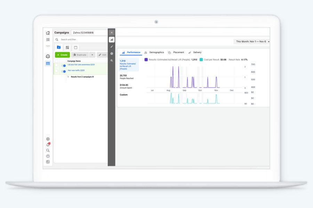Click the info icon beside Results from 2 campaigns
Screen dimensions: 313x208
click(93, 77)
